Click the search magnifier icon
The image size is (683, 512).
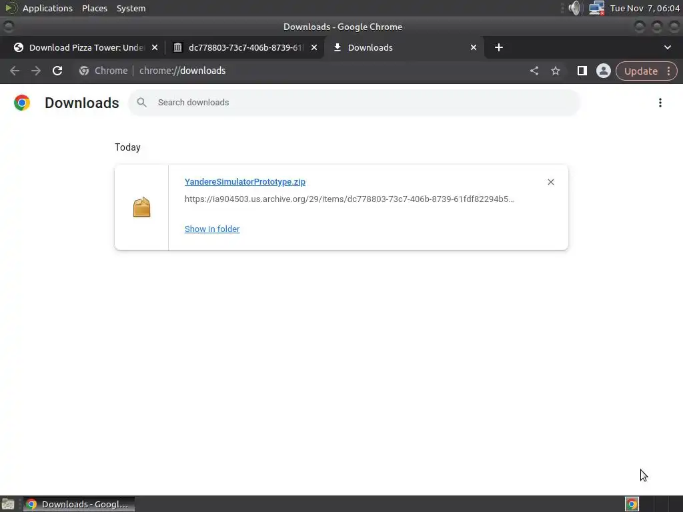pos(141,103)
